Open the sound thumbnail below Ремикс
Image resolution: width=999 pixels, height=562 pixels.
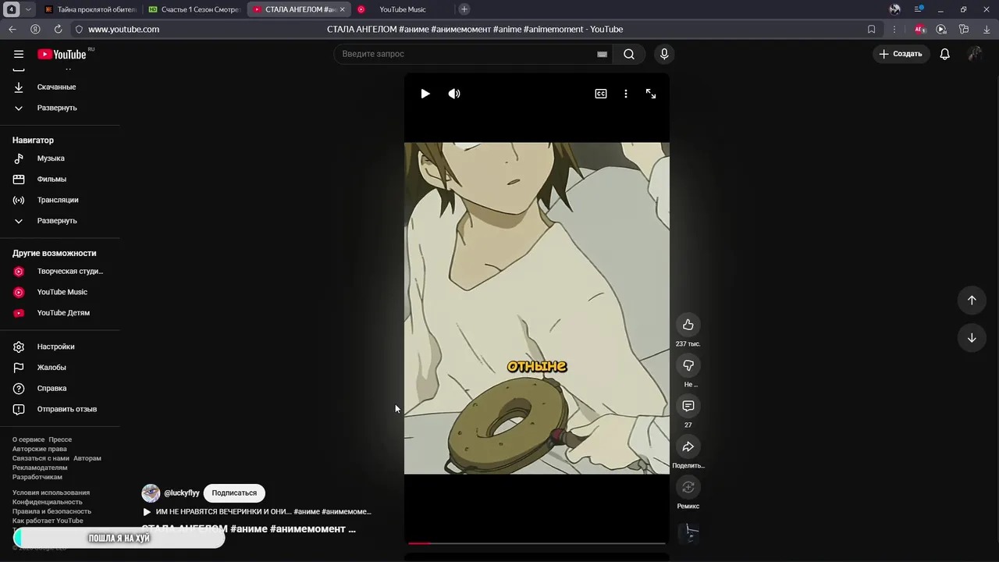pos(688,533)
